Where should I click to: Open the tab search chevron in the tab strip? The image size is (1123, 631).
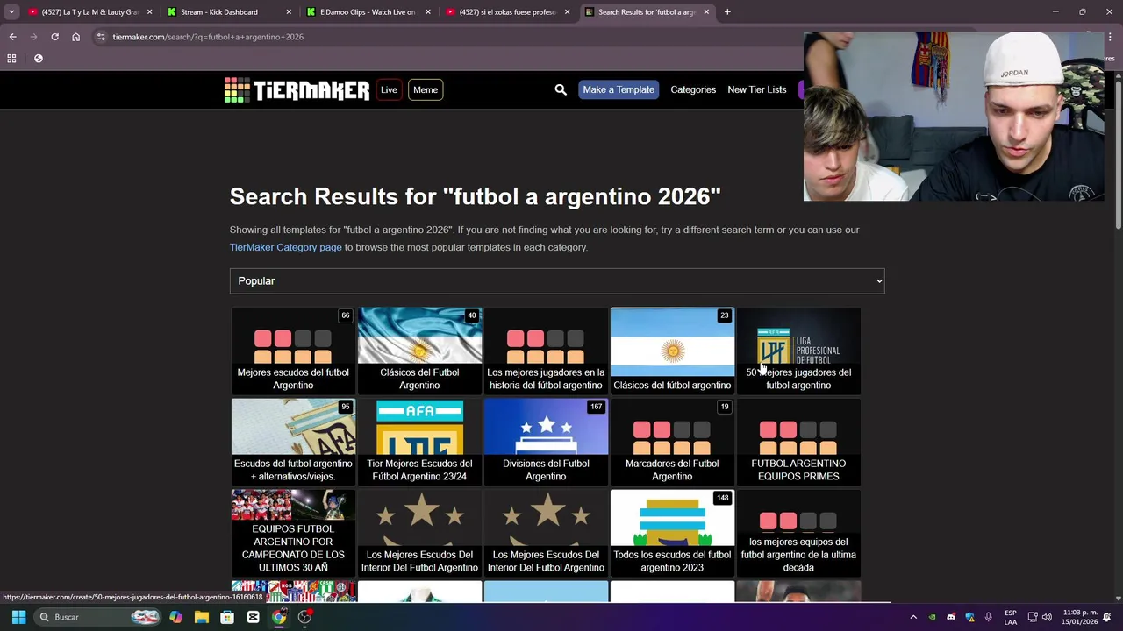click(x=11, y=12)
